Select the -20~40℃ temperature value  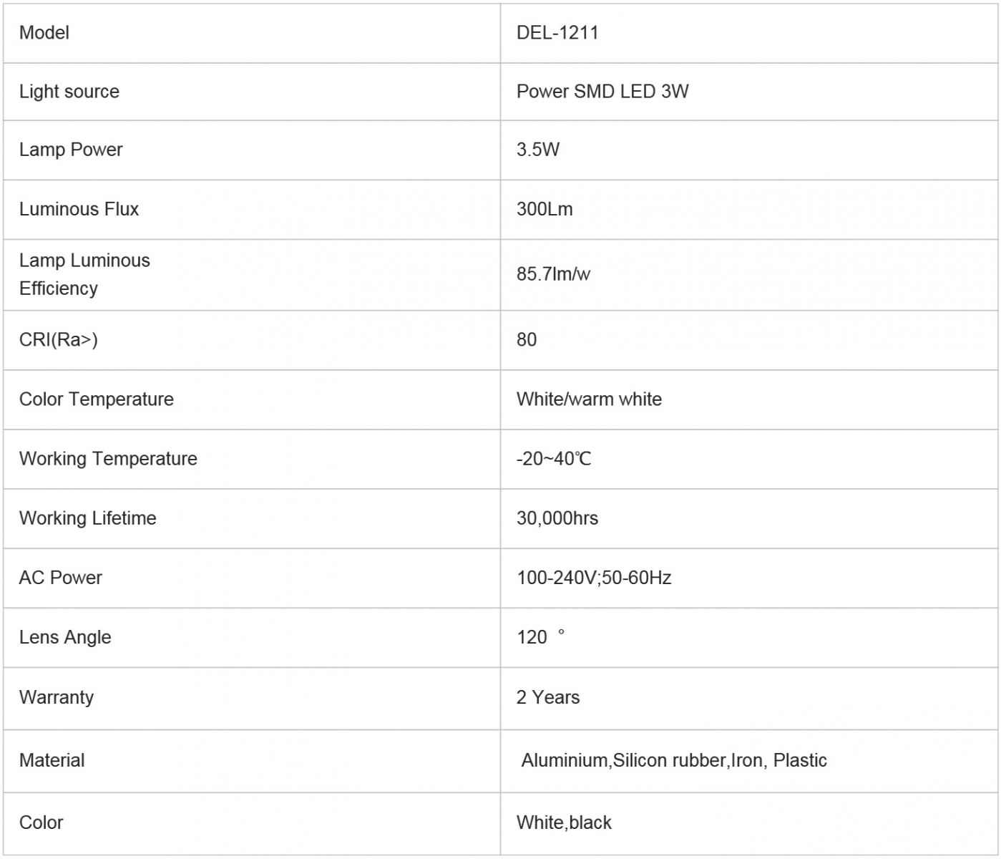tap(554, 458)
